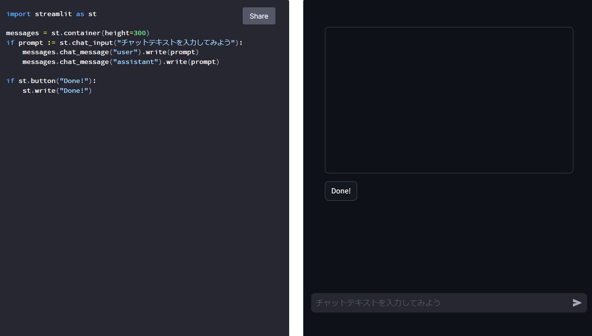This screenshot has height=336, width=592.
Task: Click the Done! button in the app preview
Action: (341, 190)
